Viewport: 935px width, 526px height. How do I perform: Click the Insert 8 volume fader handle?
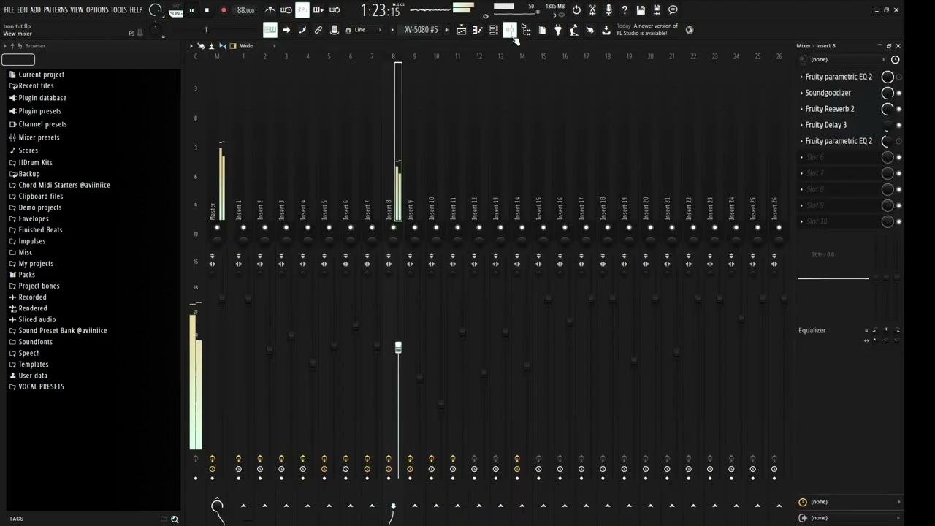click(398, 347)
